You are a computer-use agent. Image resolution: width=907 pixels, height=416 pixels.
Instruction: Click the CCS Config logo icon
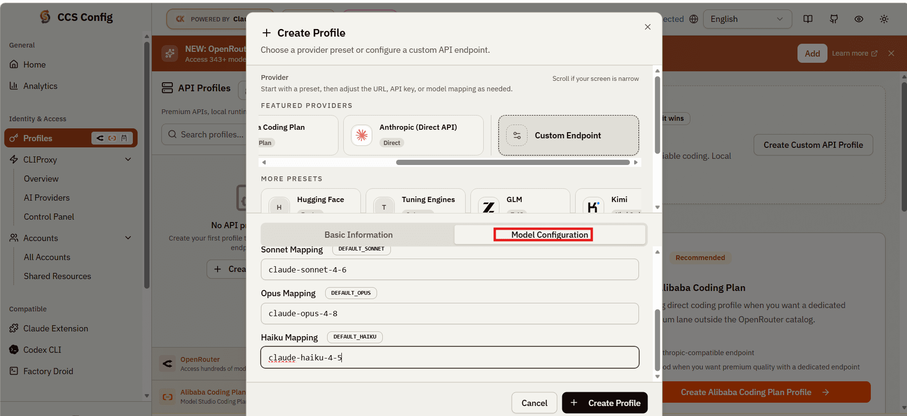pyautogui.click(x=45, y=17)
